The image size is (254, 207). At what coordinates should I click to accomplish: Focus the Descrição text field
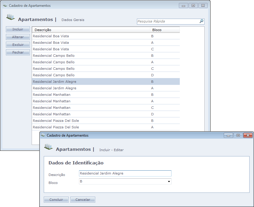click(125, 174)
